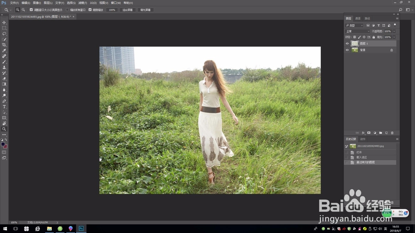Viewport: 415px width, 233px height.
Task: Select the Rectangular Marquee tool
Action: [4, 28]
